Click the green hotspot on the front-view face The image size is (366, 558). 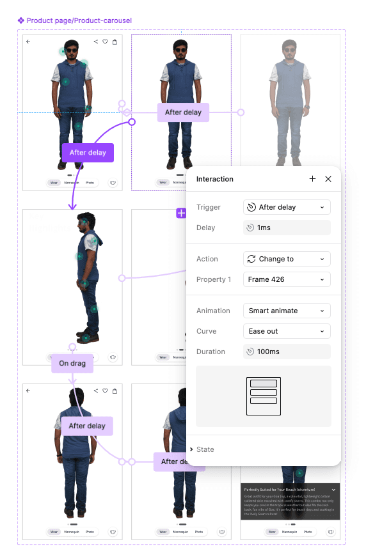pyautogui.click(x=63, y=52)
